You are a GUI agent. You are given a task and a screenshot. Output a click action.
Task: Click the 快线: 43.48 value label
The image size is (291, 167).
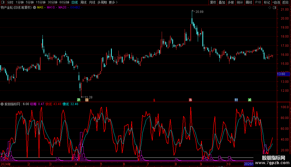pyautogui.click(x=54, y=104)
